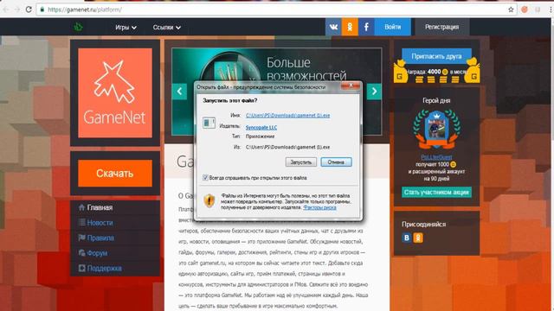This screenshot has height=311, width=554.
Task: Open the Факторы риска link
Action: pyautogui.click(x=319, y=207)
